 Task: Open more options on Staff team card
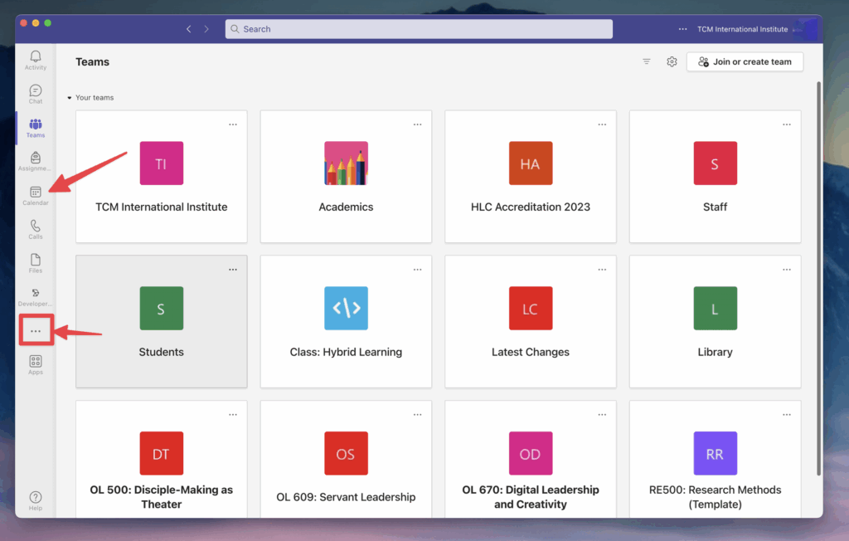click(x=787, y=124)
